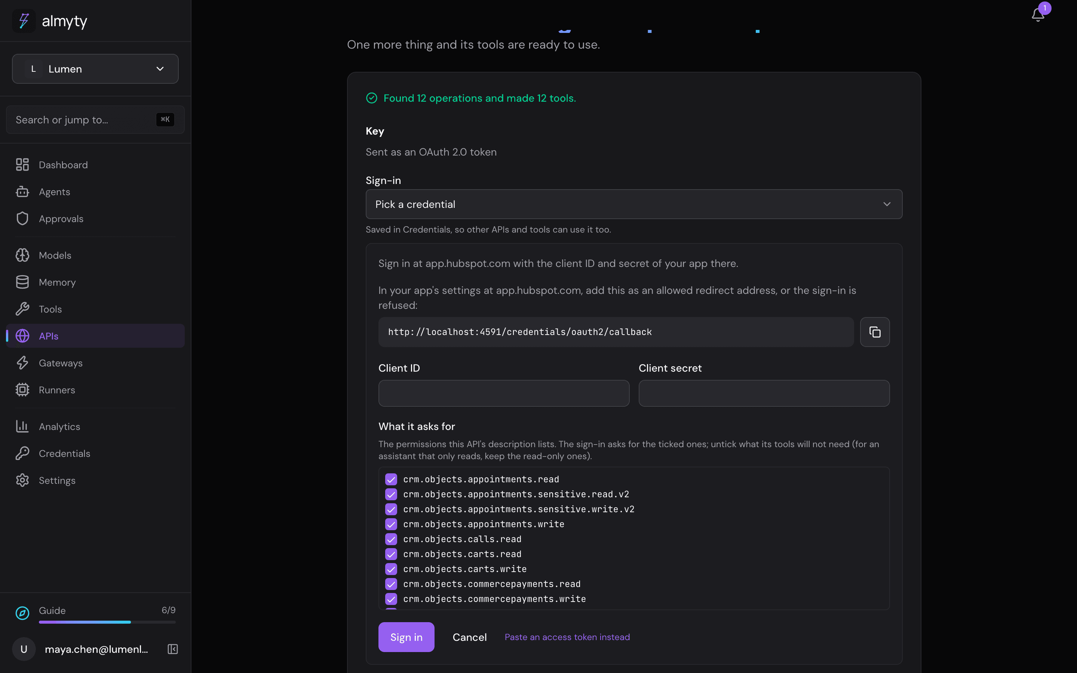Screen dimensions: 1077x673
Task: Click Paste an access token instead
Action: (567, 637)
